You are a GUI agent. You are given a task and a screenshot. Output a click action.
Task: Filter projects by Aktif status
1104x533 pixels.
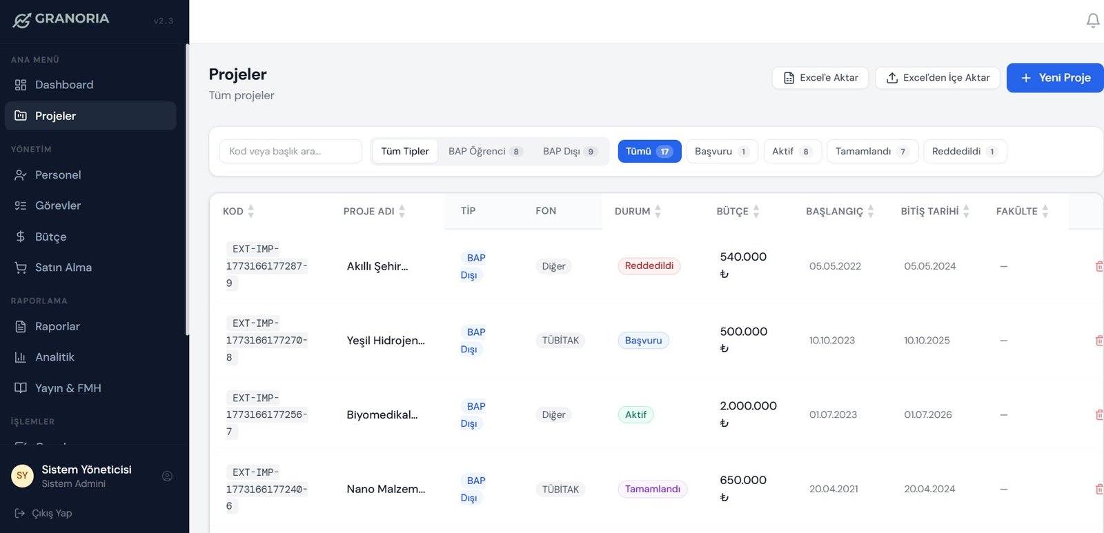(x=791, y=152)
